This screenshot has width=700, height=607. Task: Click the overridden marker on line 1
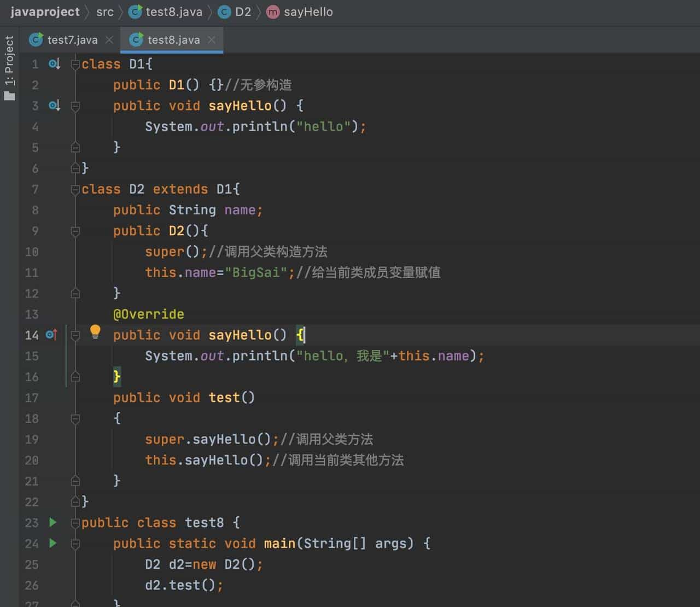(54, 64)
